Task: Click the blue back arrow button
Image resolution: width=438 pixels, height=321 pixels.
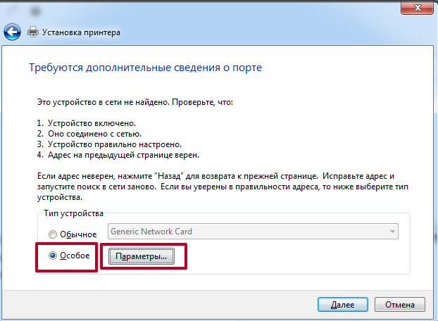Action: tap(12, 32)
